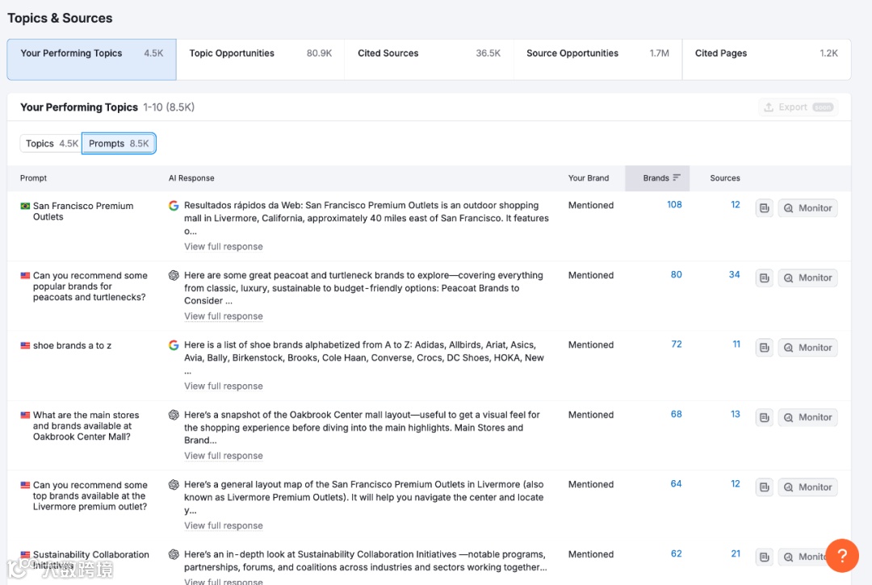This screenshot has width=872, height=585.
Task: Click the orange help question mark button
Action: click(841, 555)
